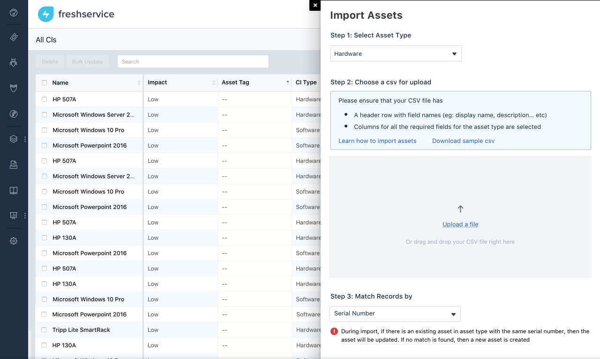The image size is (600, 359).
Task: Open the shield icon in the sidebar
Action: click(x=14, y=88)
